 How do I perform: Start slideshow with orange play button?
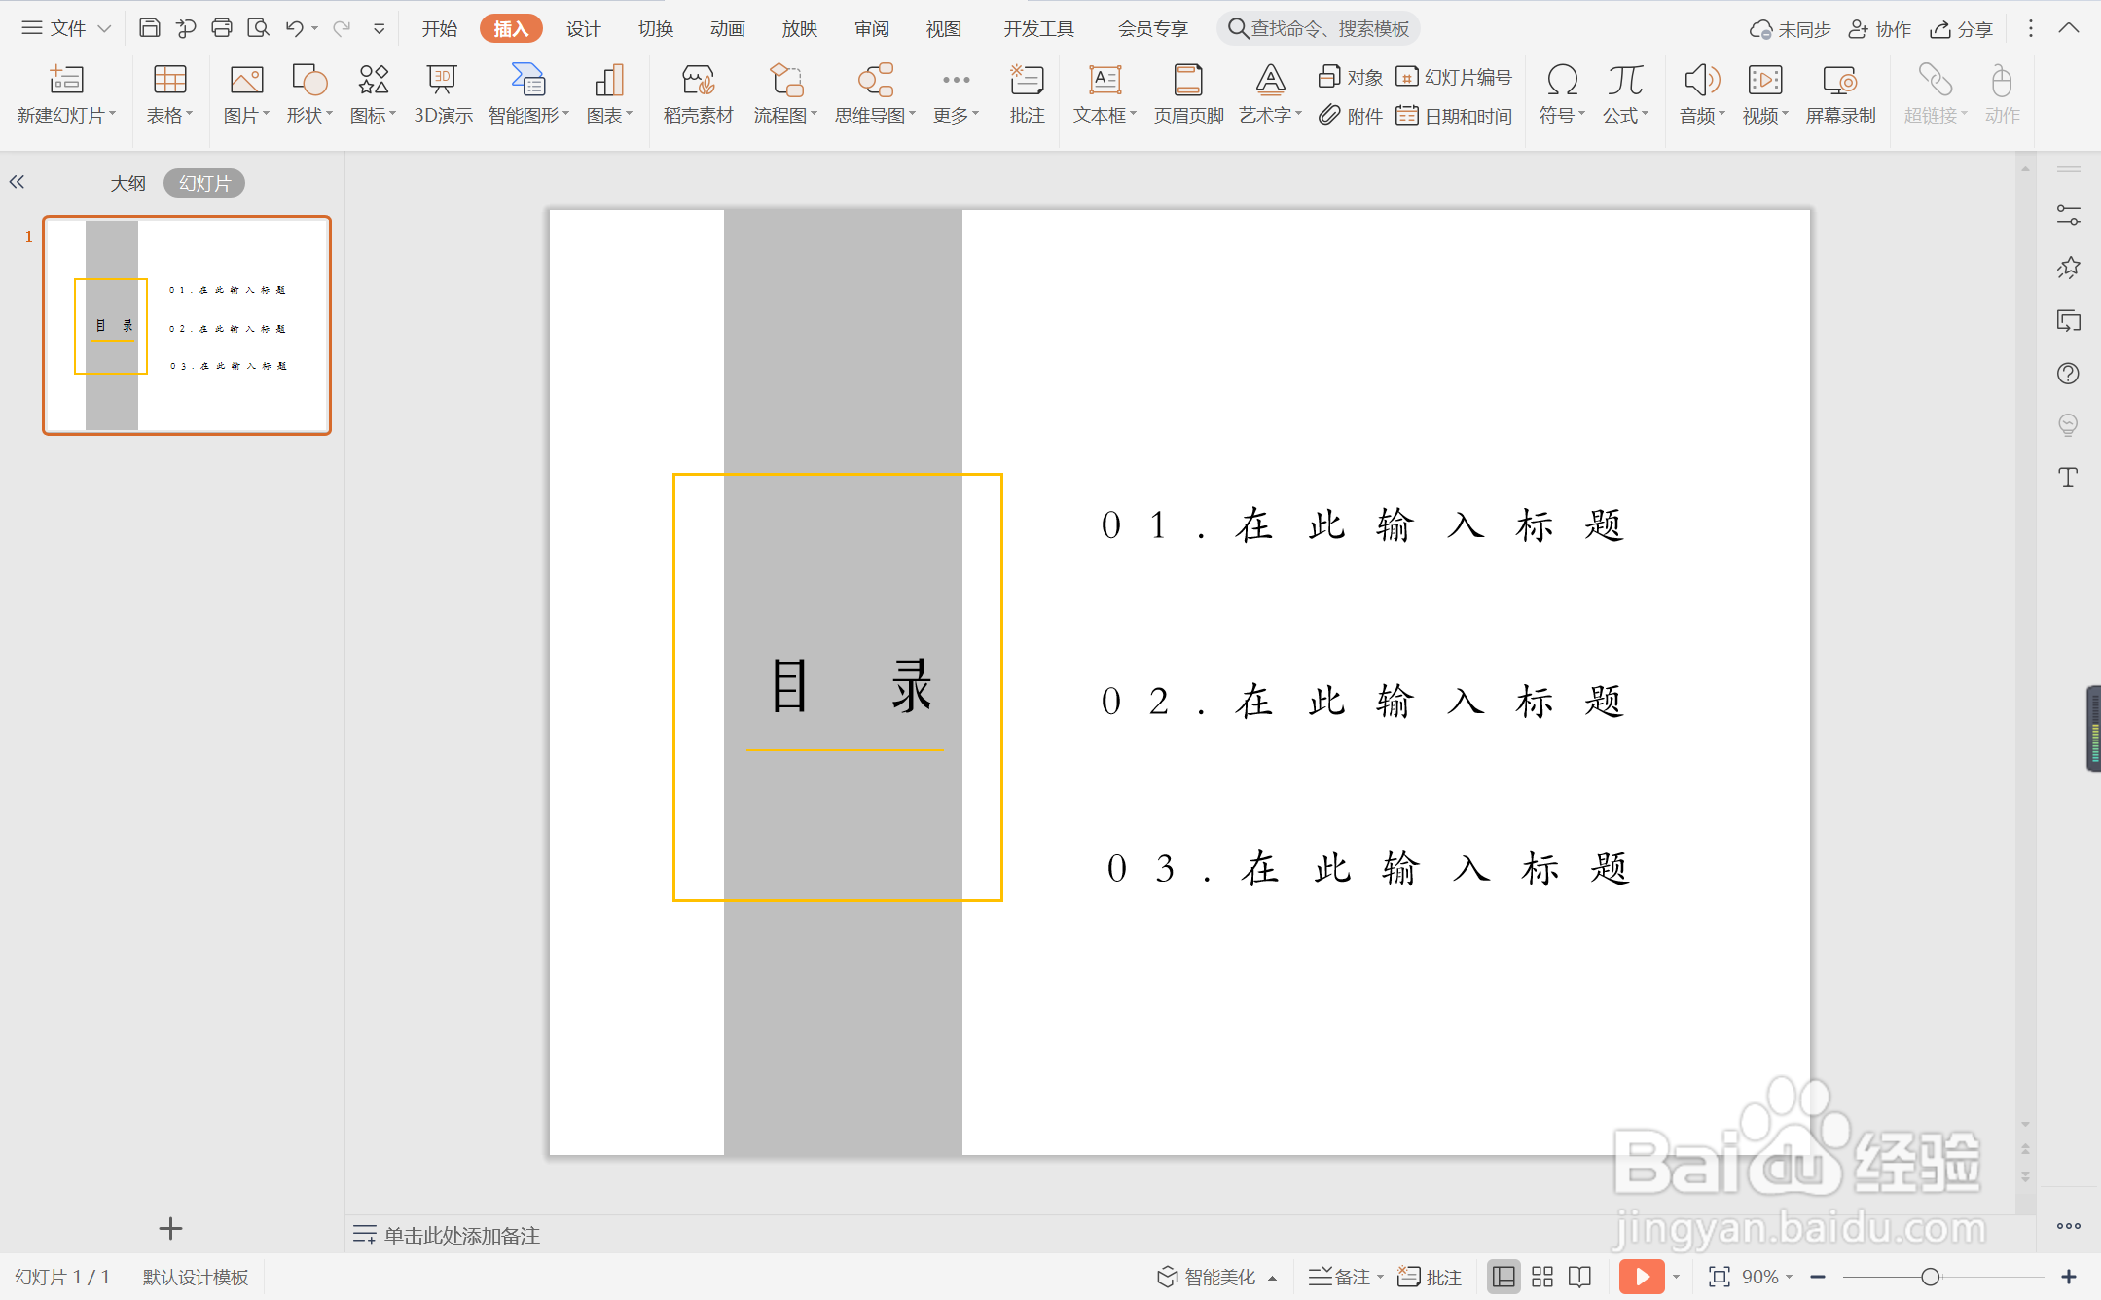tap(1641, 1277)
